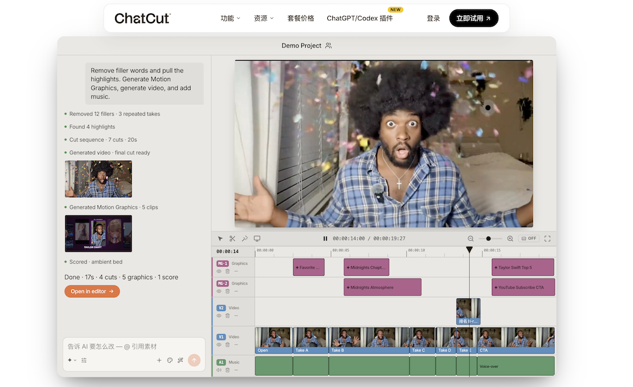Toggle visibility of the V2 Video track
This screenshot has height=387, width=633.
[219, 316]
